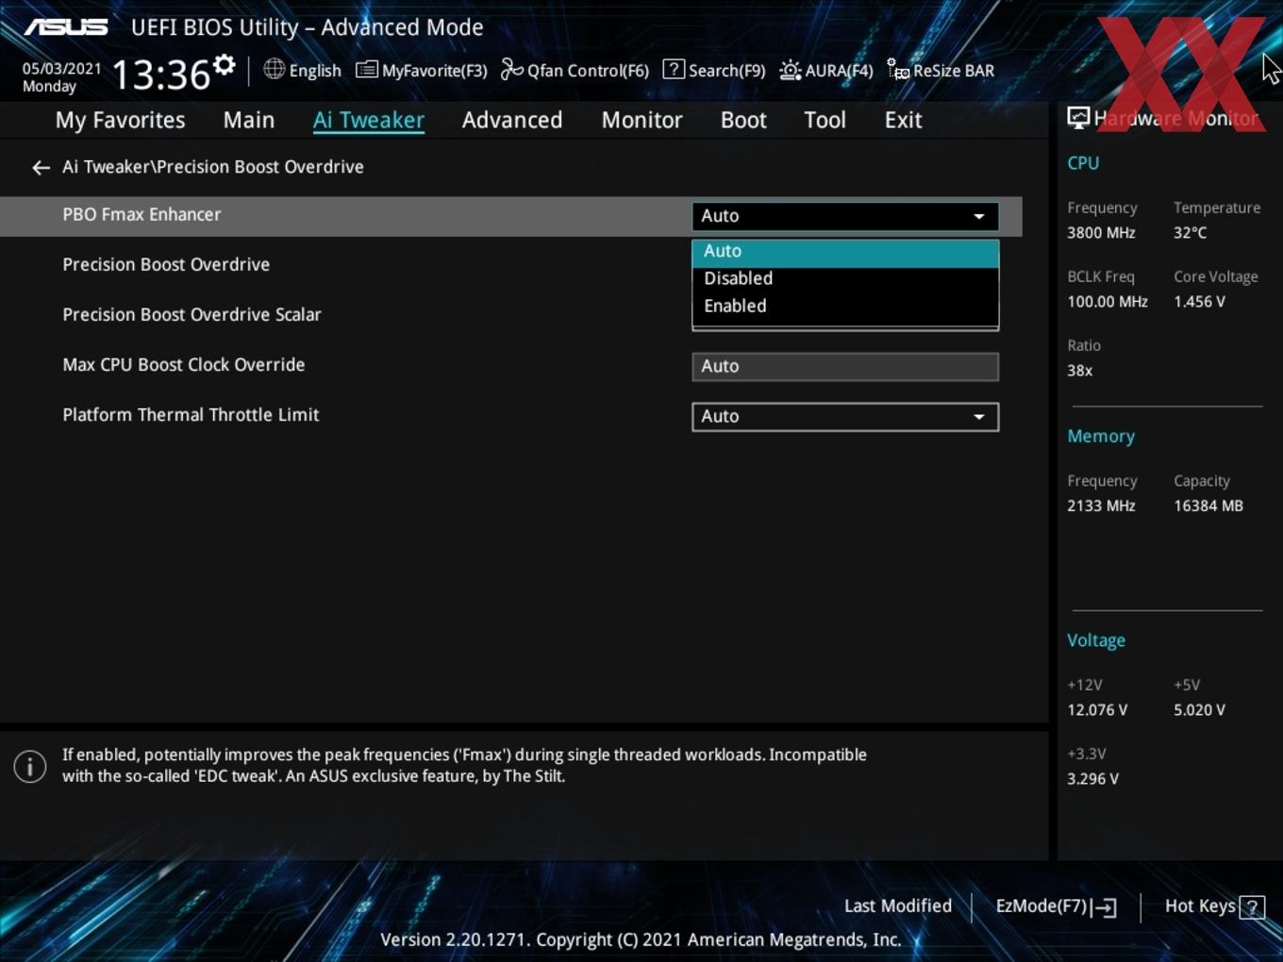This screenshot has width=1283, height=962.
Task: Click the BIOS version copyright text
Action: click(x=641, y=939)
